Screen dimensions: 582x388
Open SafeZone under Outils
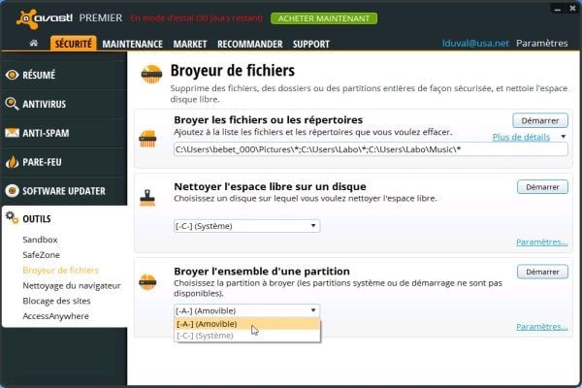click(x=41, y=255)
